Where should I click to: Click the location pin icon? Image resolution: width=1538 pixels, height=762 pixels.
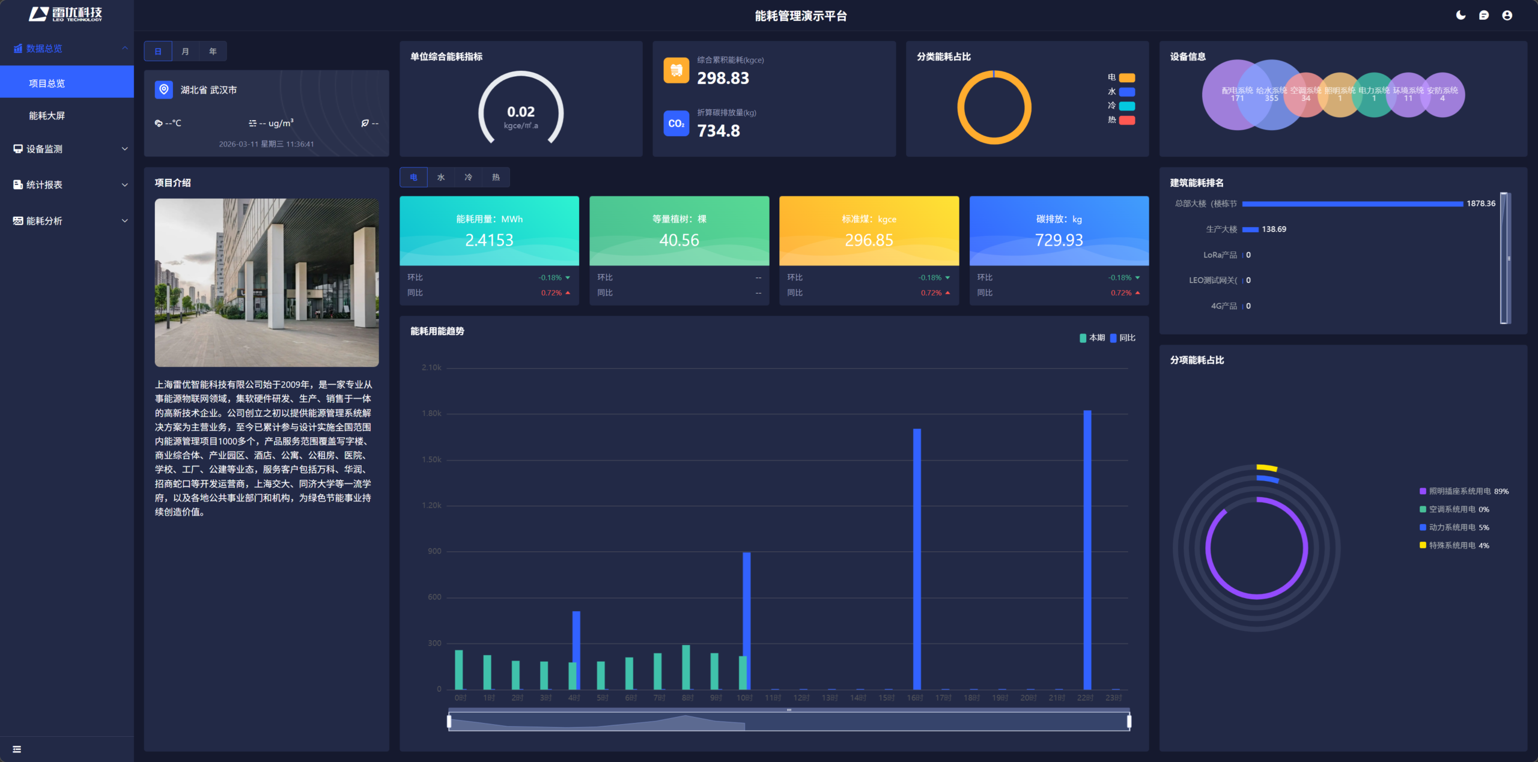pyautogui.click(x=163, y=89)
